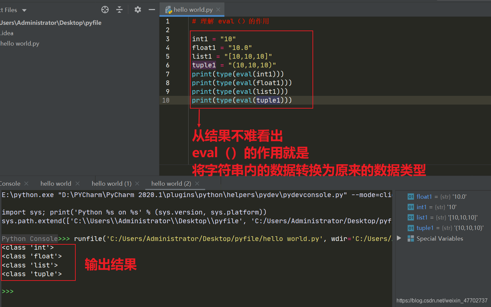Screen dimensions: 491x307
Task: Click the sys.path.extend line in console
Action: (x=197, y=221)
